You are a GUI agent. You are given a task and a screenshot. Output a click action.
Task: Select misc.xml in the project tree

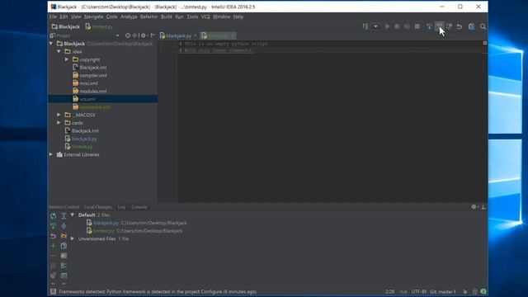click(x=89, y=83)
